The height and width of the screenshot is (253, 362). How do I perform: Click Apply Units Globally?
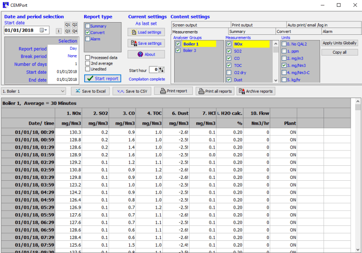(x=339, y=43)
